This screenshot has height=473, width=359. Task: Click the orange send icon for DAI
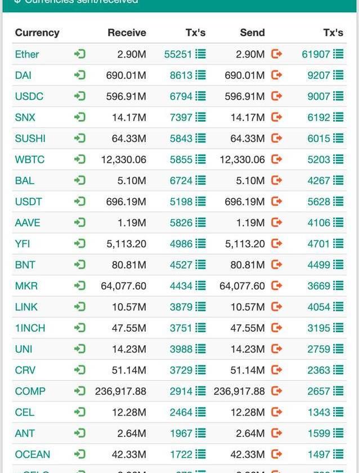(276, 75)
